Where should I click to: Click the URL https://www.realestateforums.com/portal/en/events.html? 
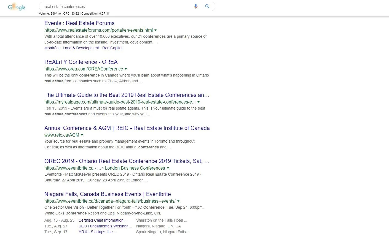(x=98, y=30)
